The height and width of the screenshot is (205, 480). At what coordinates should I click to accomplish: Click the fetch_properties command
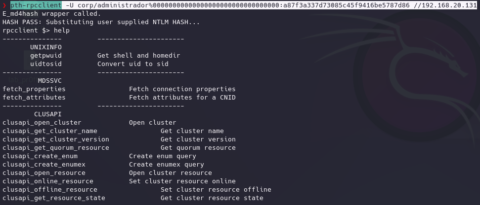pos(34,89)
